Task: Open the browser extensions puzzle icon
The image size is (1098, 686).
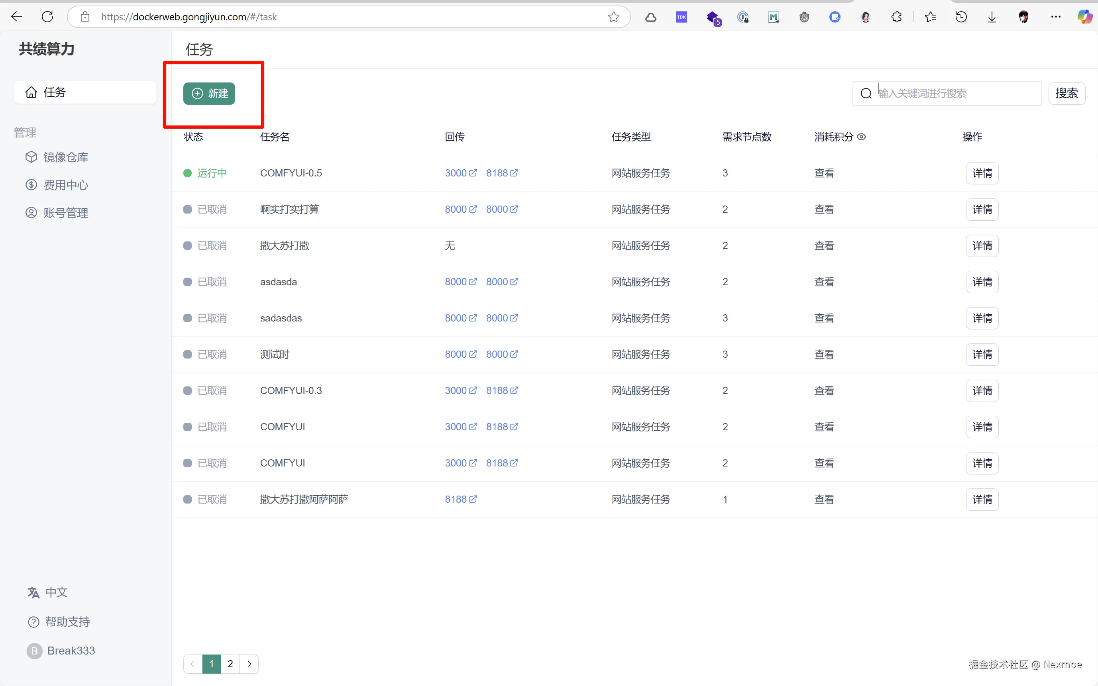Action: [896, 17]
